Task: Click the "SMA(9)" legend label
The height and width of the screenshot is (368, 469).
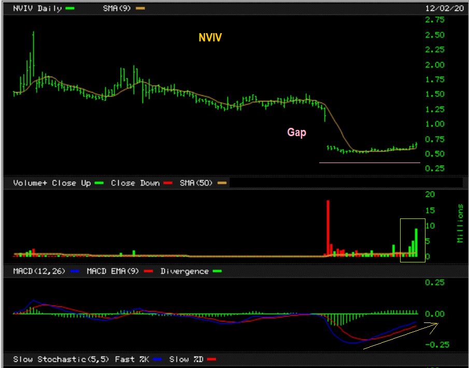Action: pos(117,8)
